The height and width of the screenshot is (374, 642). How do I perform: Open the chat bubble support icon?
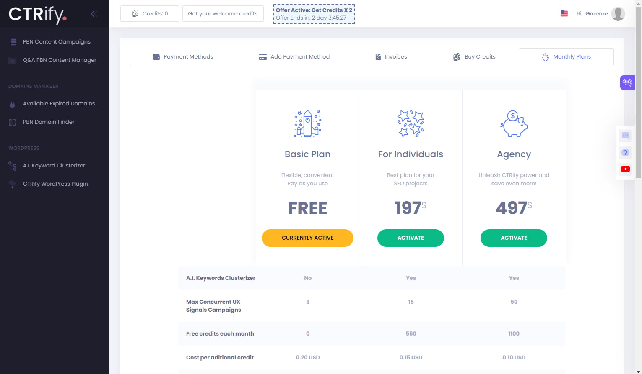click(x=625, y=136)
